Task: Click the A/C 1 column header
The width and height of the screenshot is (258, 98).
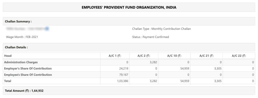Action: coord(115,56)
